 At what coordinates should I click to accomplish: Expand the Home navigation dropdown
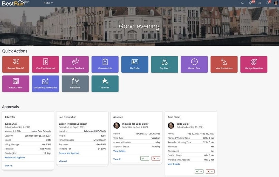(48, 3)
